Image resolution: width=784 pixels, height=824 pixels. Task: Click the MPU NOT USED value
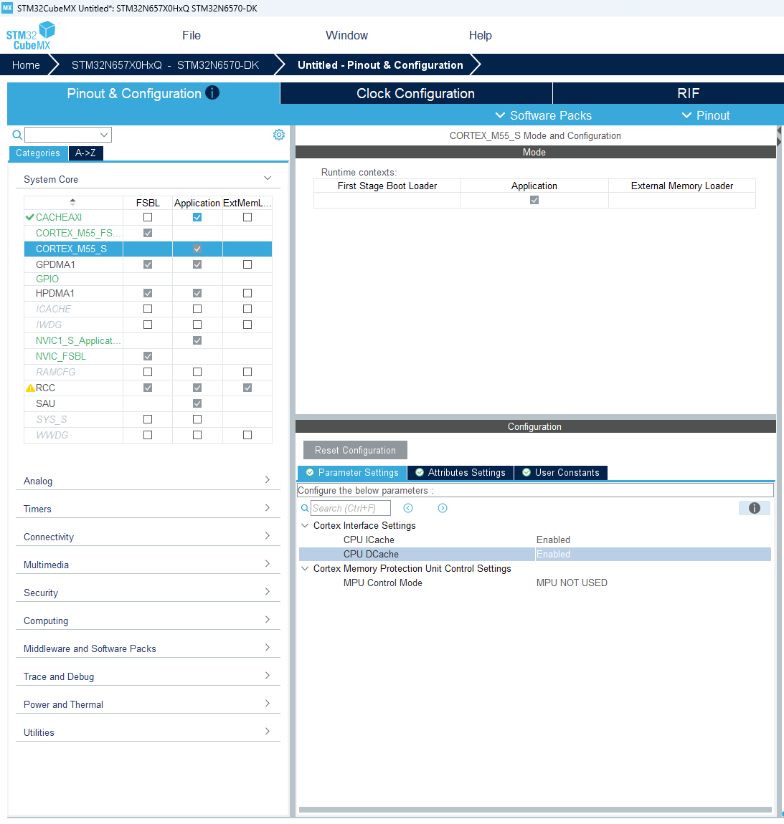pyautogui.click(x=572, y=583)
